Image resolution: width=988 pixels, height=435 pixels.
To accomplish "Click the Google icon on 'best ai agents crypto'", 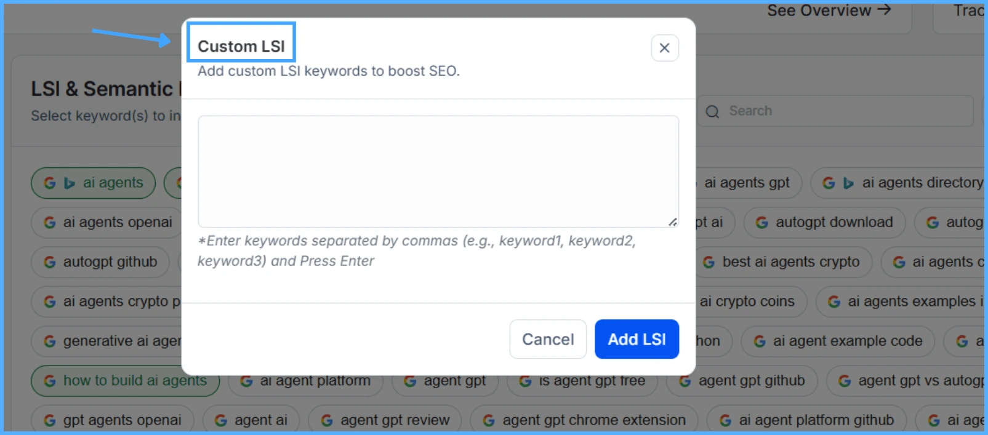I will (x=709, y=262).
